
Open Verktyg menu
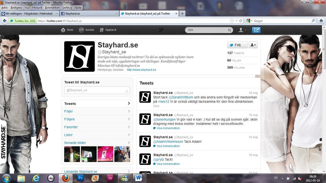point(67,8)
